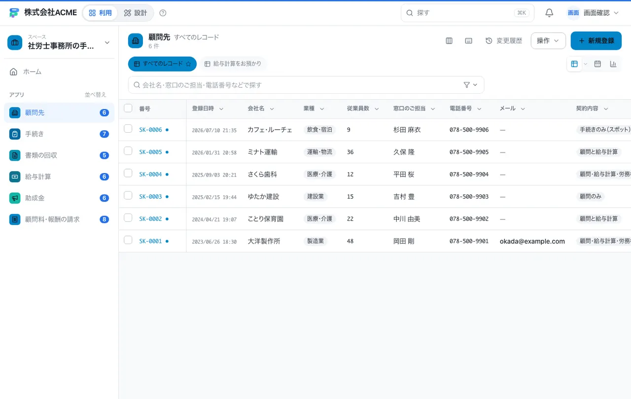Open 助成金 app in sidebar
631x399 pixels.
tap(59, 198)
